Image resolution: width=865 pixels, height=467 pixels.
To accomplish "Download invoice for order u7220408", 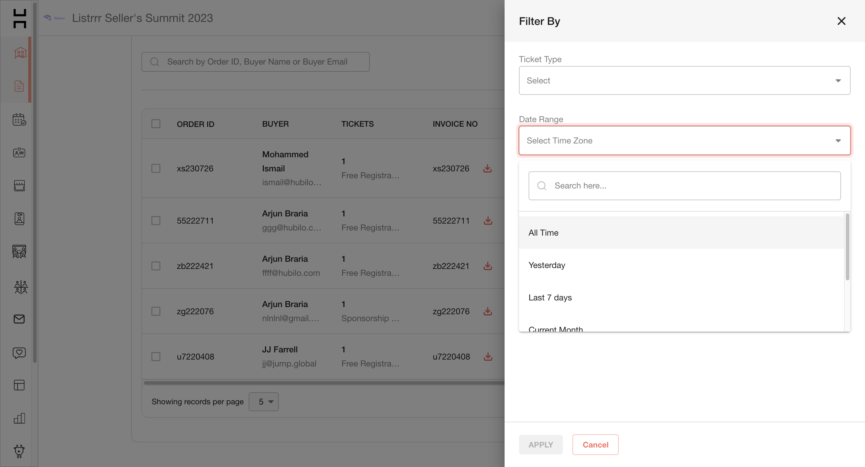I will point(488,357).
